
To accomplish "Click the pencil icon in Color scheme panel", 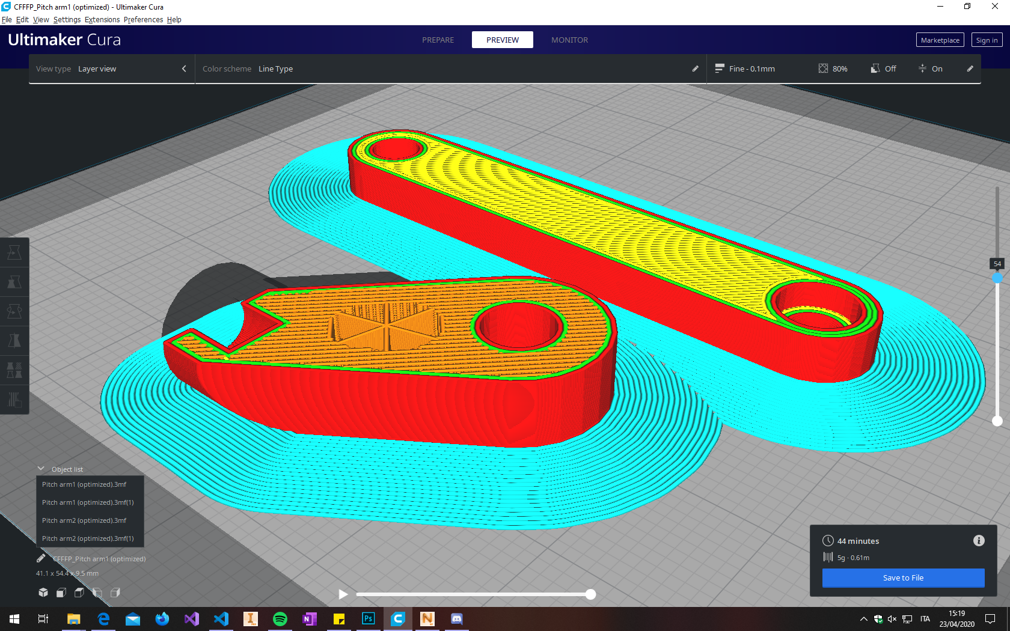I will pyautogui.click(x=696, y=69).
